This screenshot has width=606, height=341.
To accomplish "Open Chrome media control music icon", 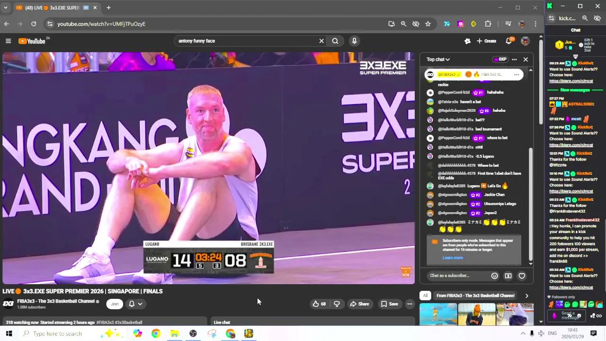I will (x=508, y=24).
